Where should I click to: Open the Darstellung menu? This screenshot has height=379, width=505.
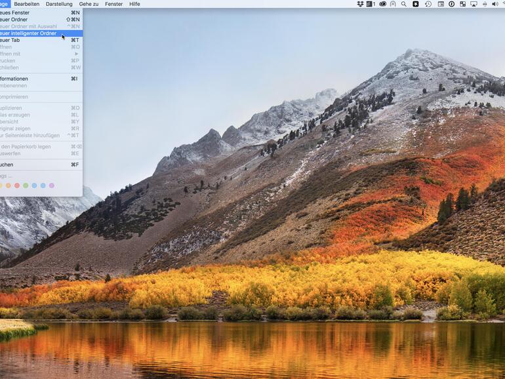pyautogui.click(x=59, y=4)
